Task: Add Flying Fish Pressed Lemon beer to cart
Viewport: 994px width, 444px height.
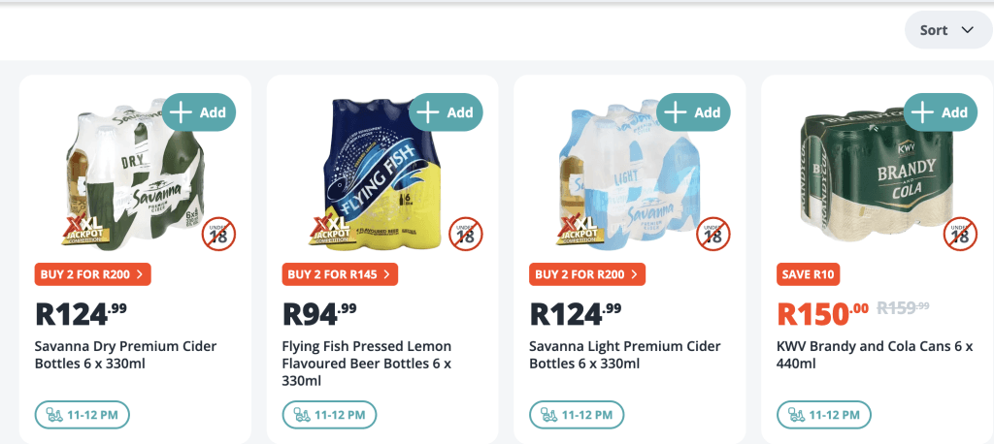Action: click(x=446, y=112)
